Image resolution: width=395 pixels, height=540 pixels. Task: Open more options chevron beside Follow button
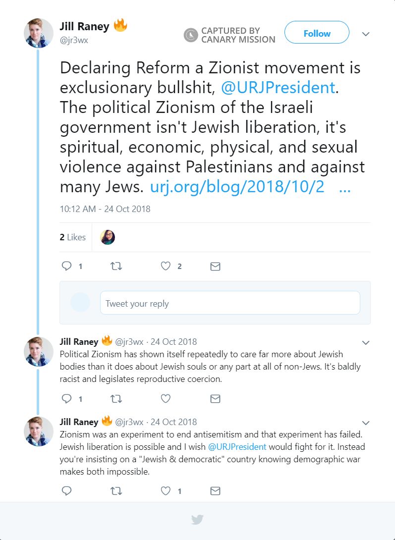(x=366, y=34)
